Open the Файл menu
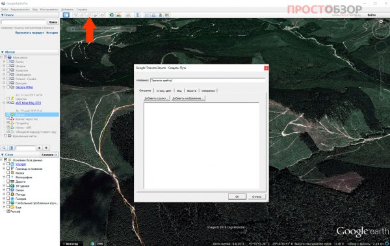The image size is (390, 246). tap(5, 10)
